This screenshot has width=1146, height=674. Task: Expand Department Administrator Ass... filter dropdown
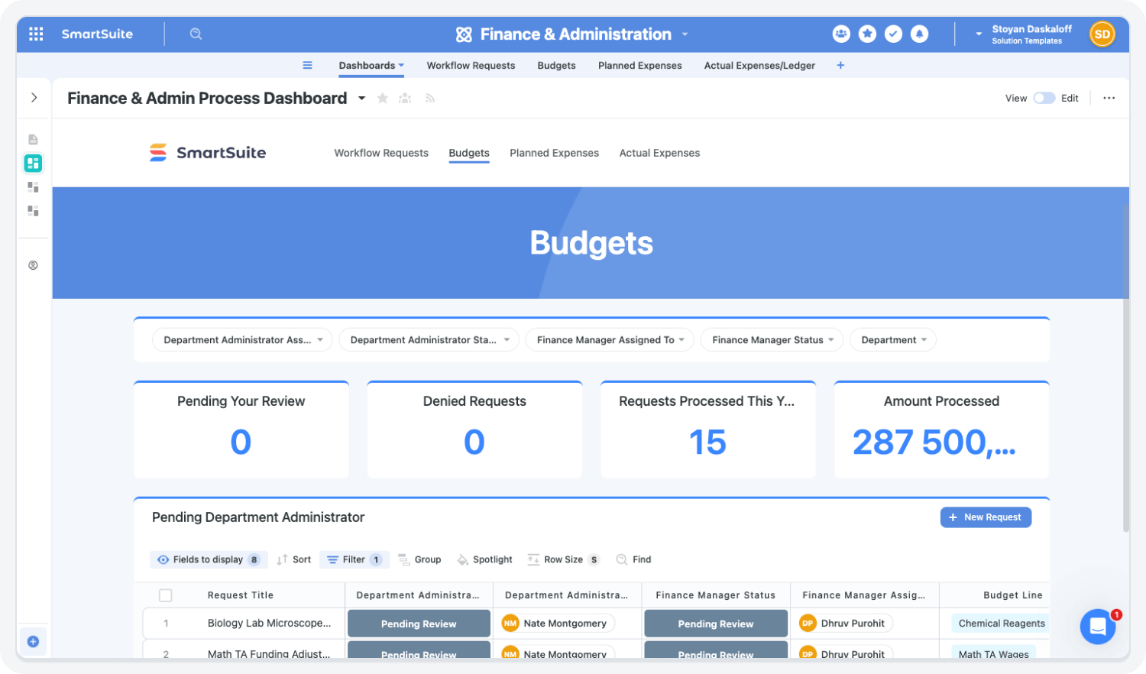[242, 340]
